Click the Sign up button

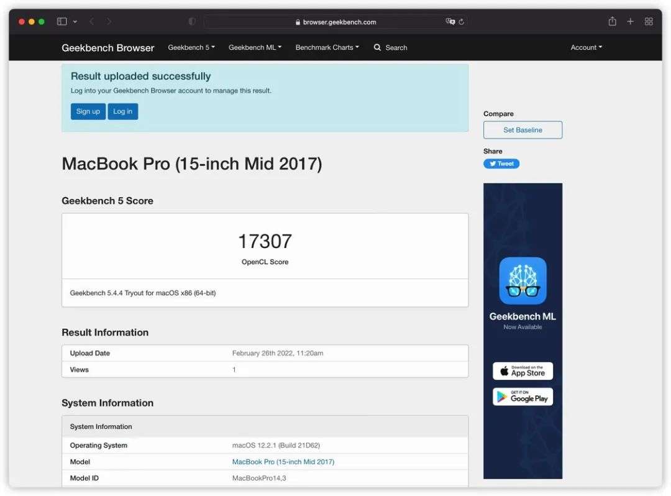pyautogui.click(x=88, y=111)
